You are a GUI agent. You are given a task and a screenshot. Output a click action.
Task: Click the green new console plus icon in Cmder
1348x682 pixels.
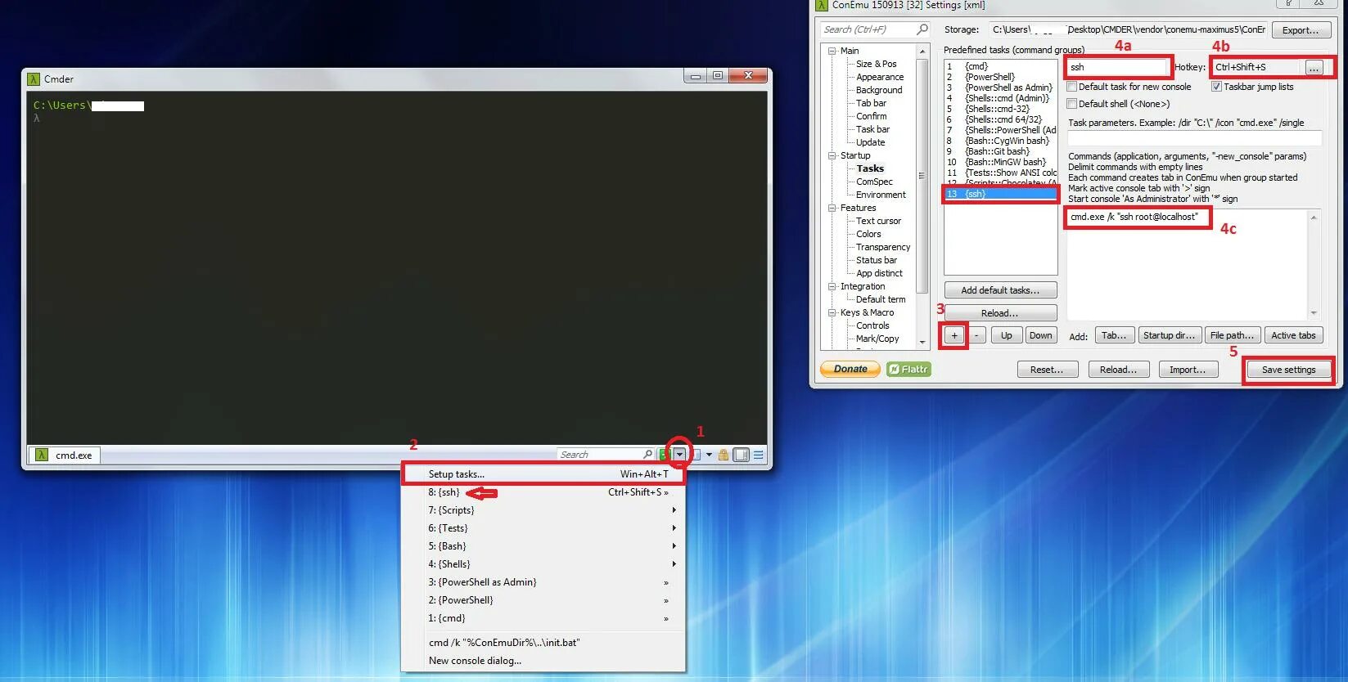pos(664,455)
